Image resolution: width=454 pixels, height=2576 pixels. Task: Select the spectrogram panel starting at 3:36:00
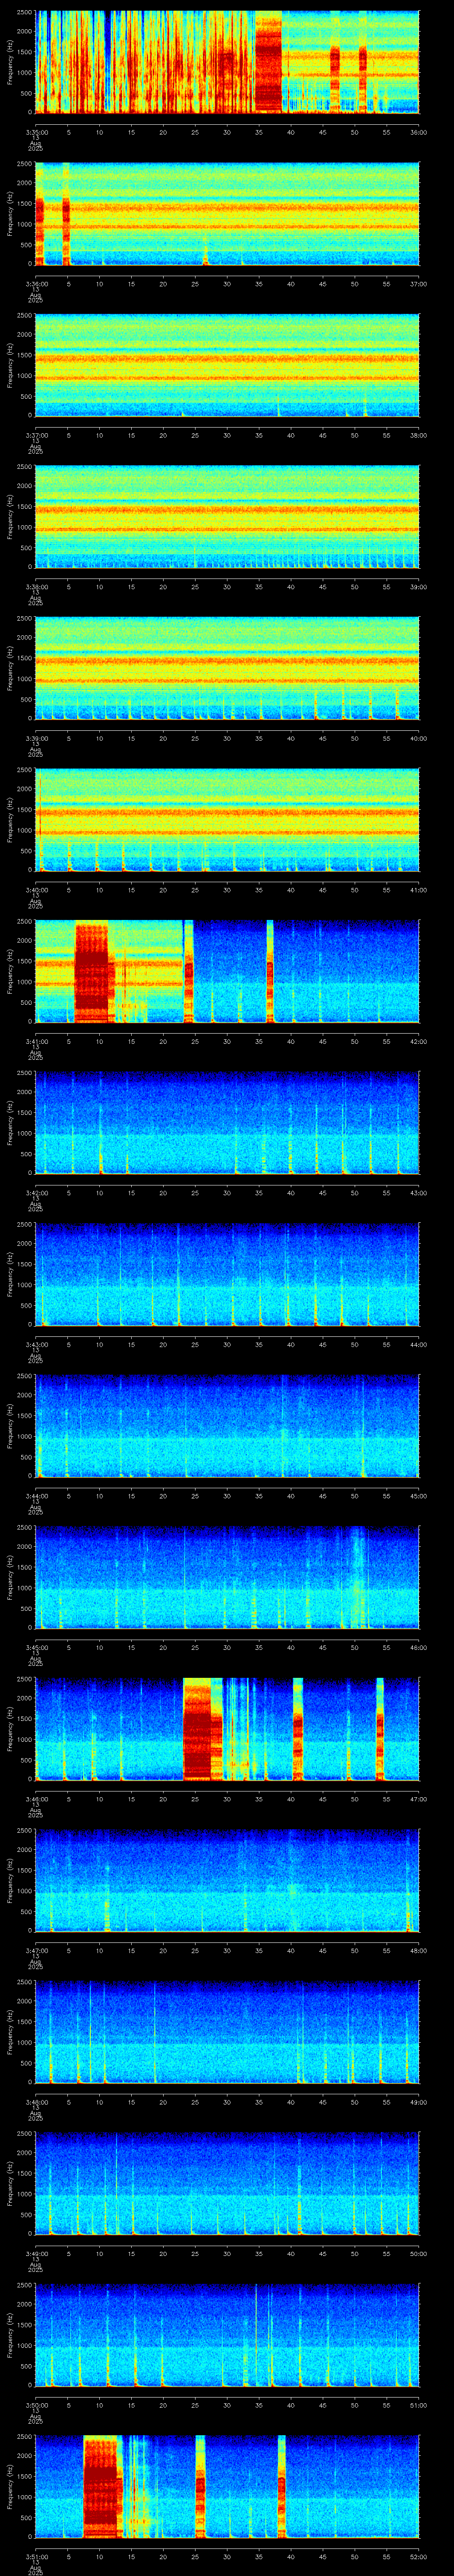[x=227, y=214]
